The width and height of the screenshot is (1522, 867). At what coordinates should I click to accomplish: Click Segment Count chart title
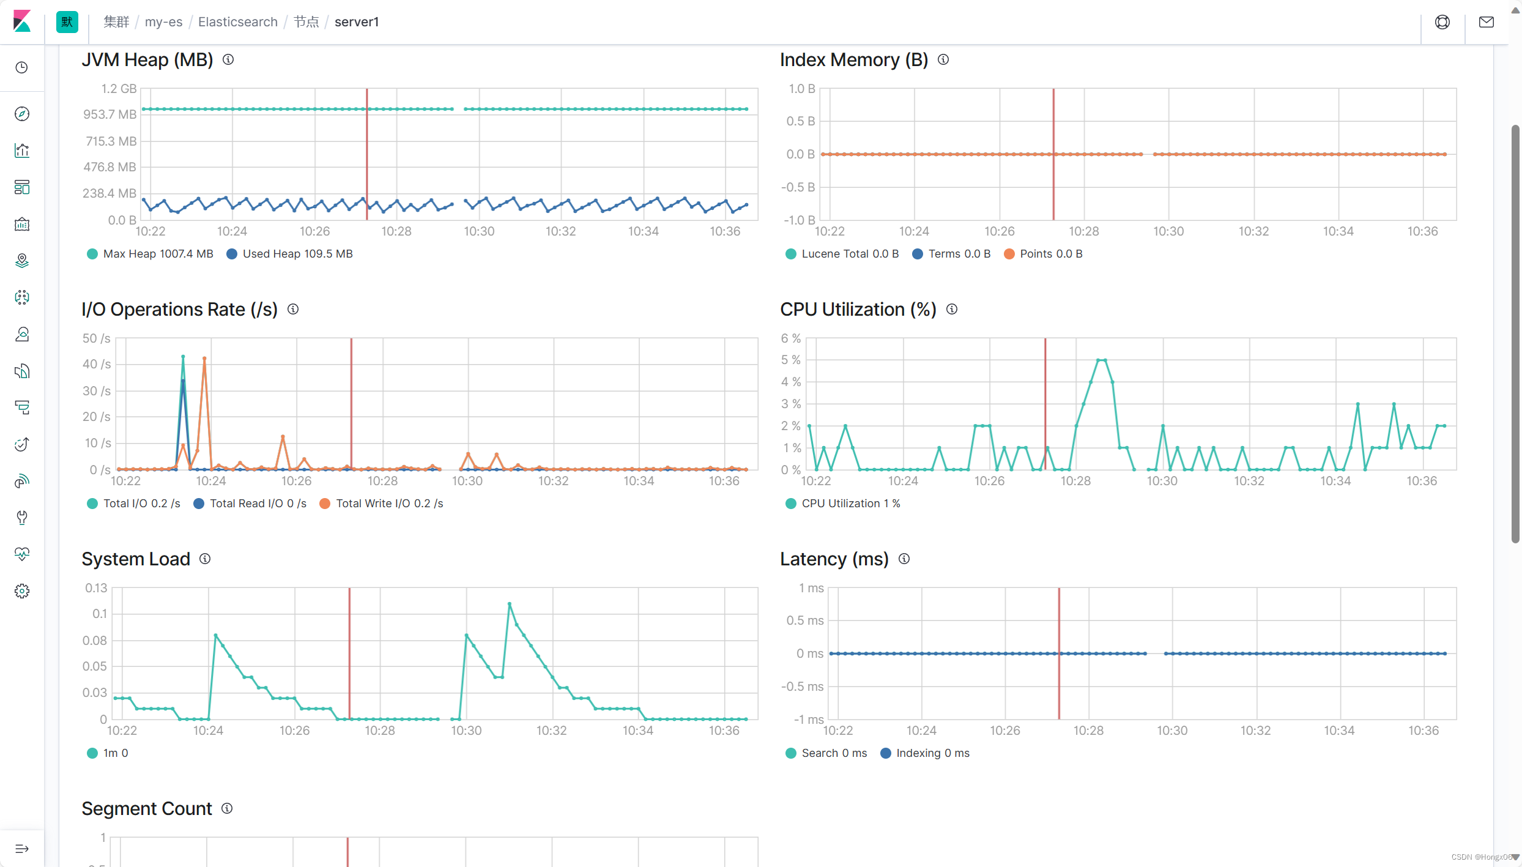click(x=147, y=808)
